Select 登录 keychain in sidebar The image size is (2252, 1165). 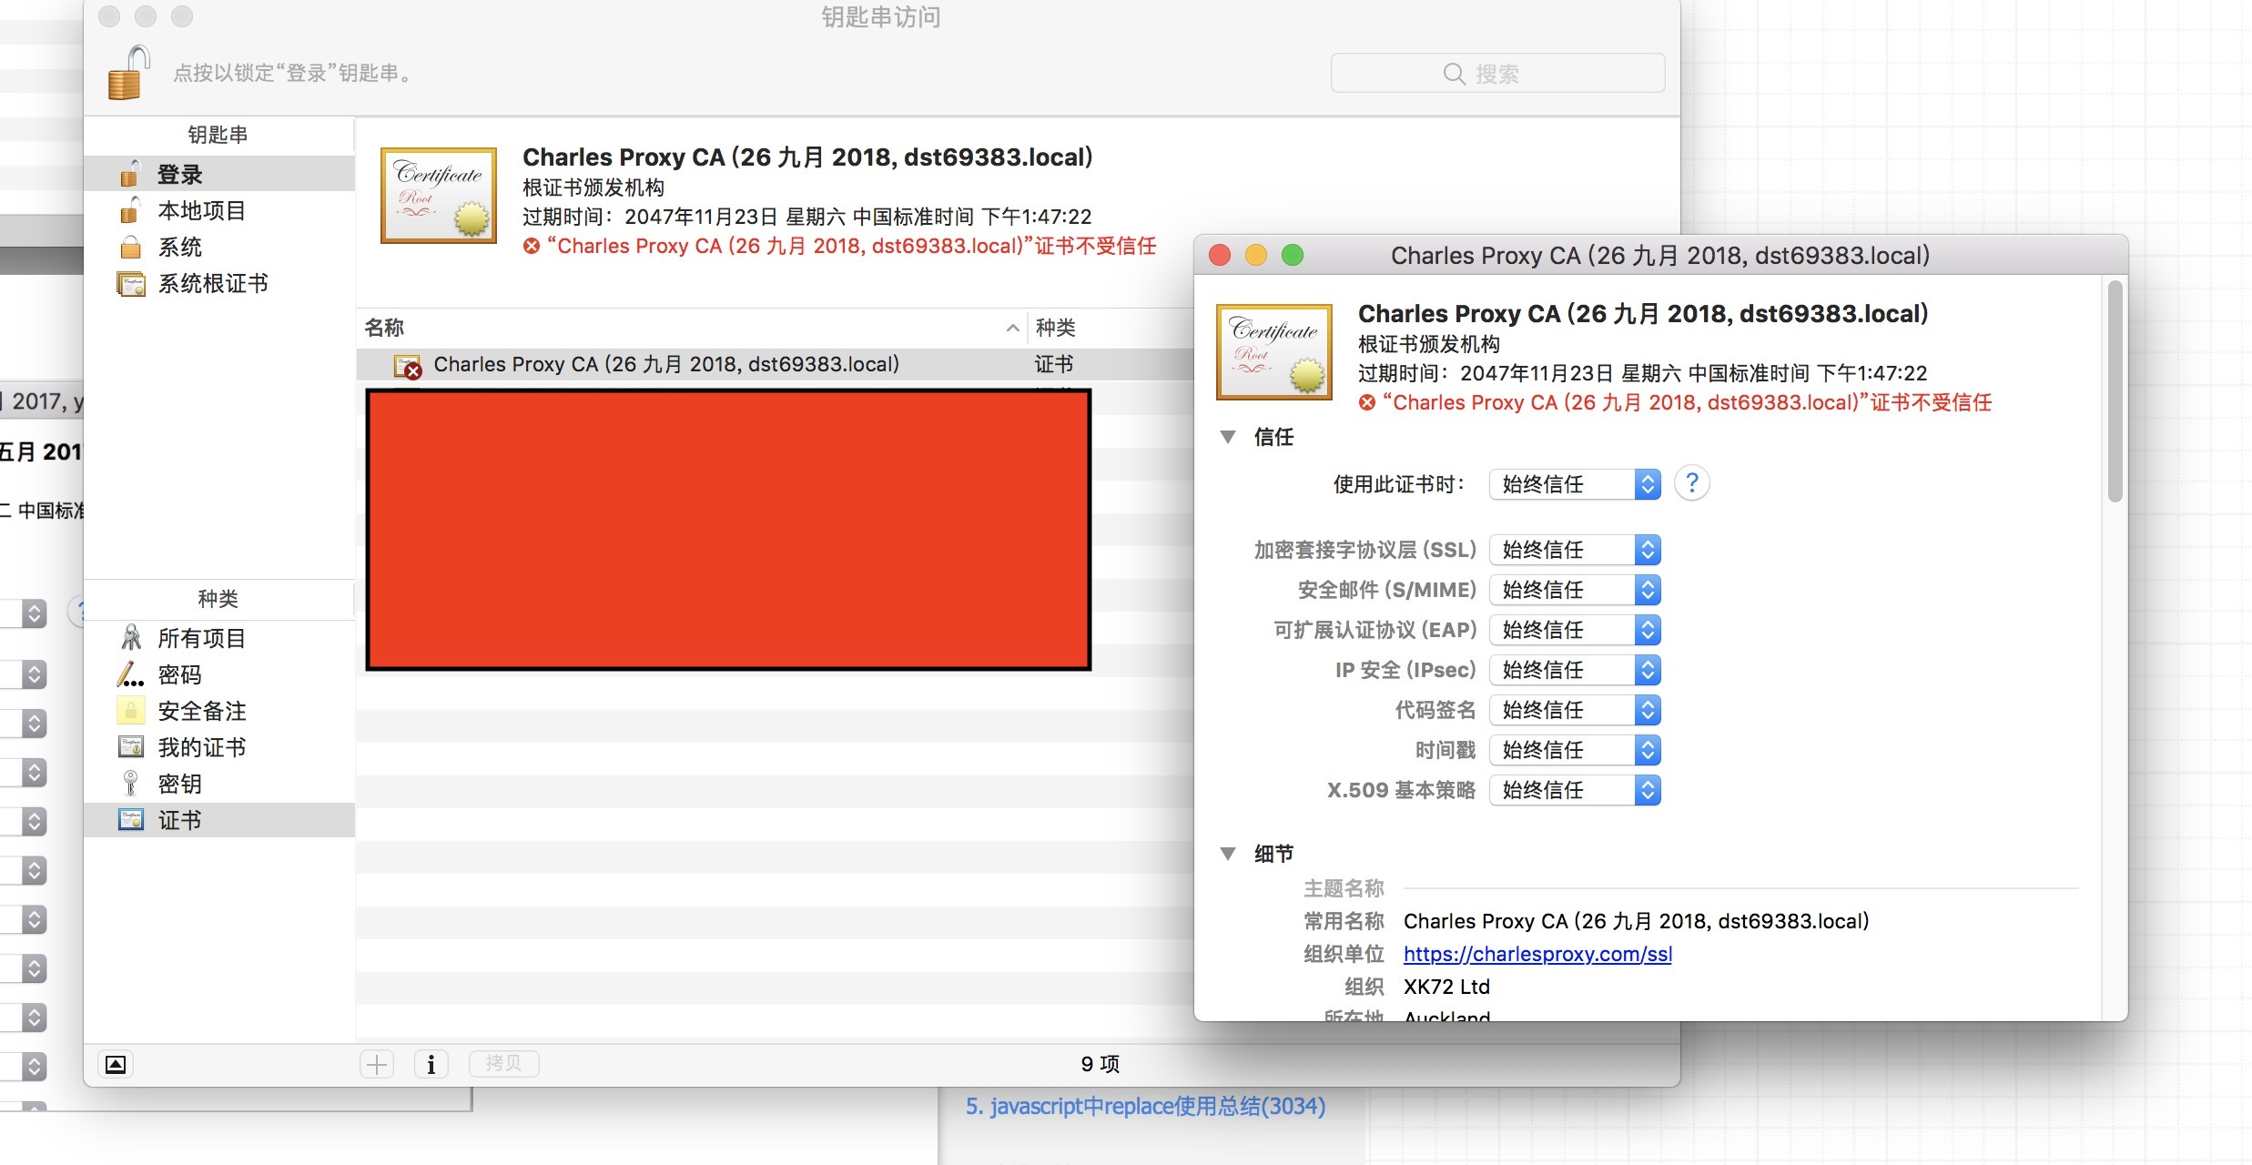[x=179, y=174]
